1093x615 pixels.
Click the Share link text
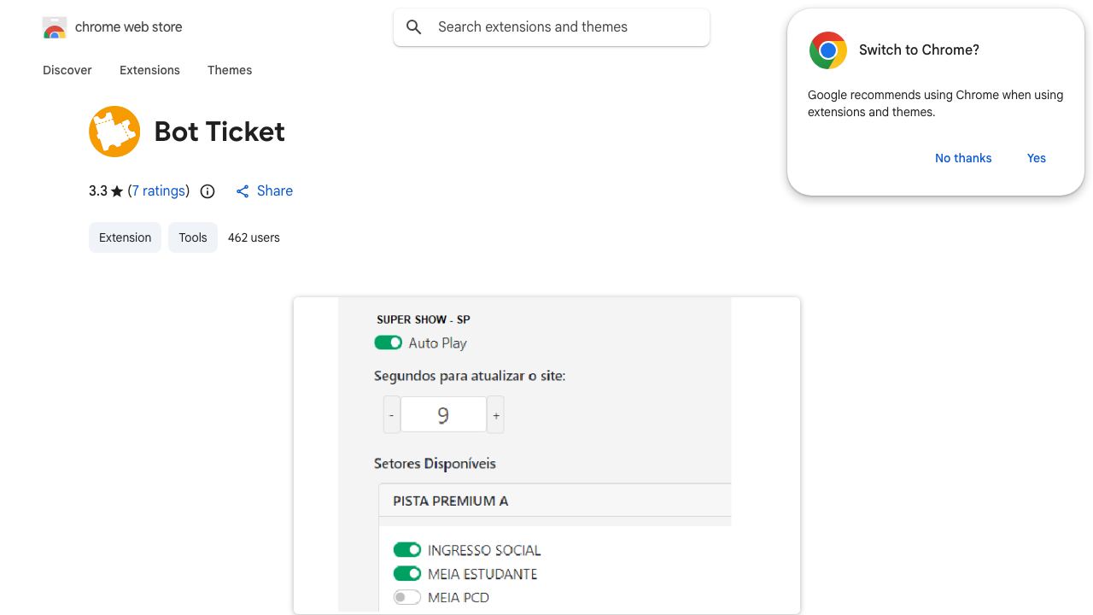275,191
